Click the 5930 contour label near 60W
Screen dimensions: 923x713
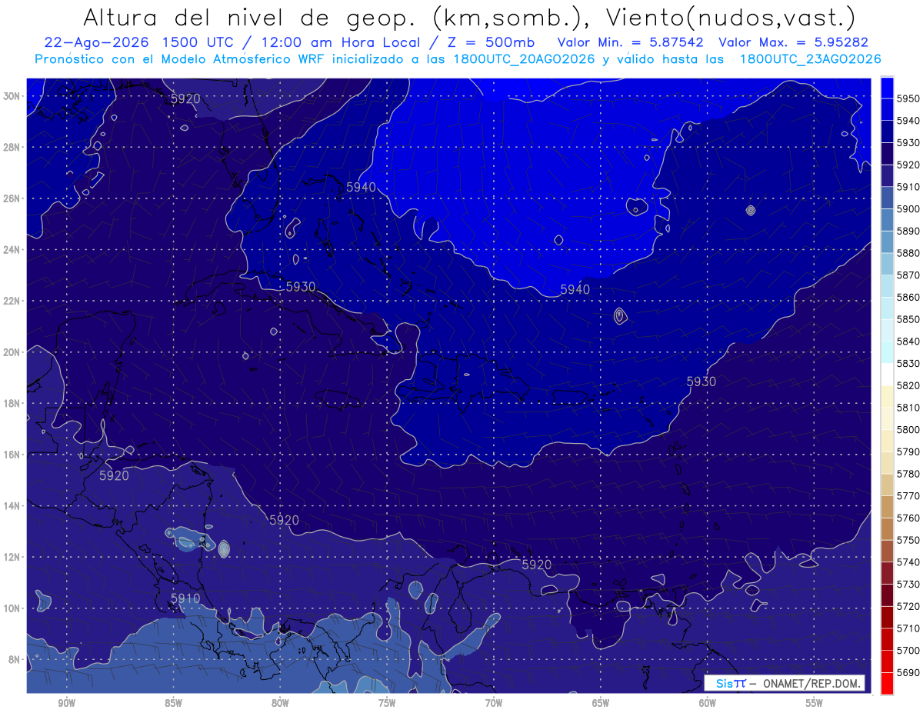coord(701,381)
